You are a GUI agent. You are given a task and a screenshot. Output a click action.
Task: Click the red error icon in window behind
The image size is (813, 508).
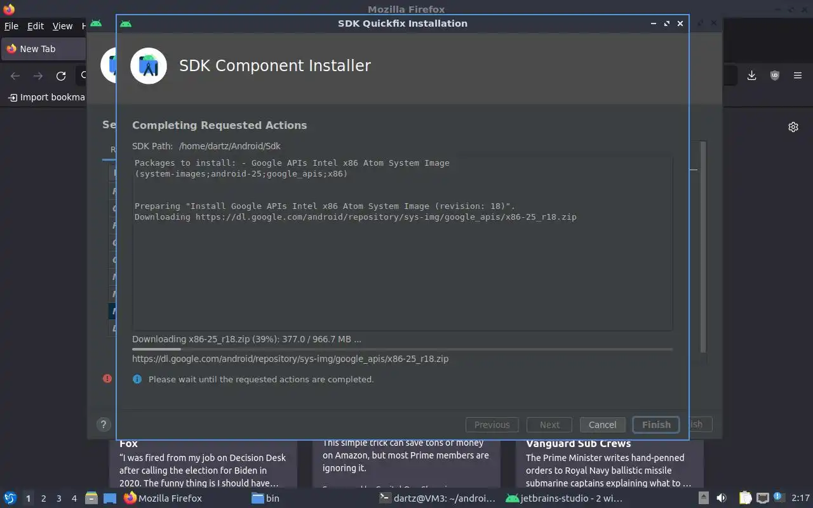[107, 378]
